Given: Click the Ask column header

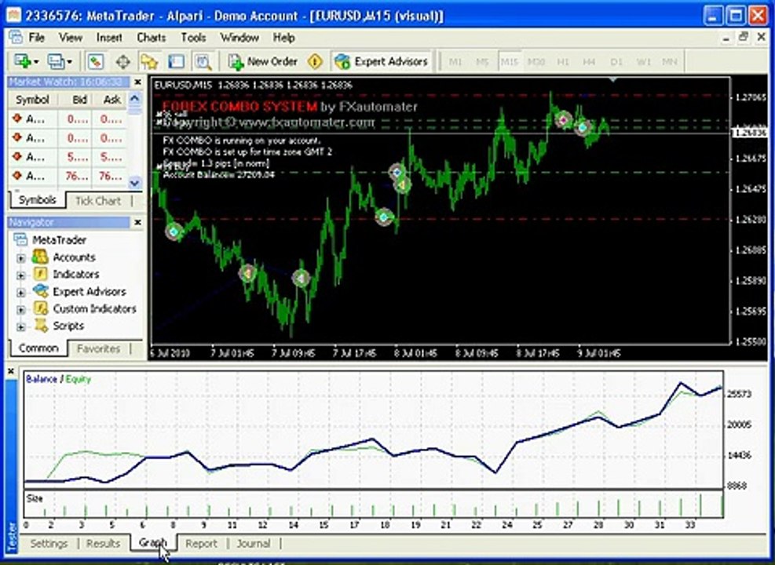Looking at the screenshot, I should tap(111, 100).
